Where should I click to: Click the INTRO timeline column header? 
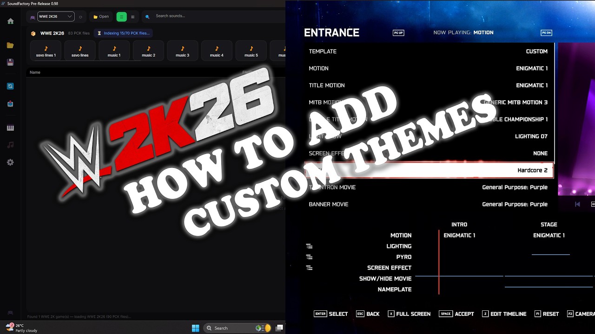point(459,225)
